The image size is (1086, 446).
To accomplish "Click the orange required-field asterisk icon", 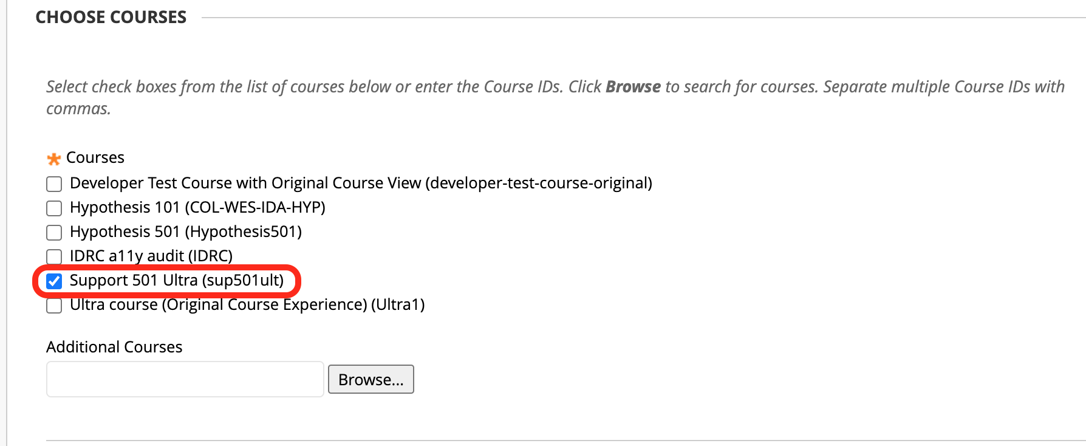I will click(54, 158).
